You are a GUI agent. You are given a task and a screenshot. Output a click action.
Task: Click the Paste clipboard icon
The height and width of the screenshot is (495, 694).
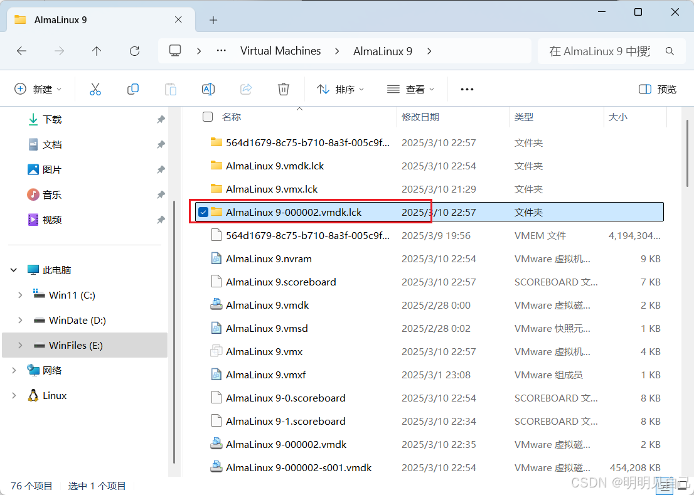point(171,89)
